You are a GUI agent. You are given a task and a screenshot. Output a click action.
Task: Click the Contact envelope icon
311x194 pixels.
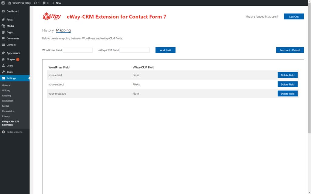click(x=3, y=45)
